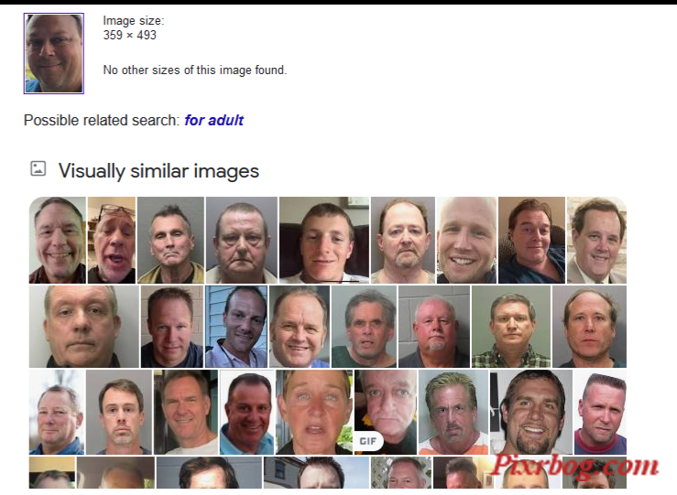Click thumbnail of blonde short-haired person speaking

pos(314,413)
